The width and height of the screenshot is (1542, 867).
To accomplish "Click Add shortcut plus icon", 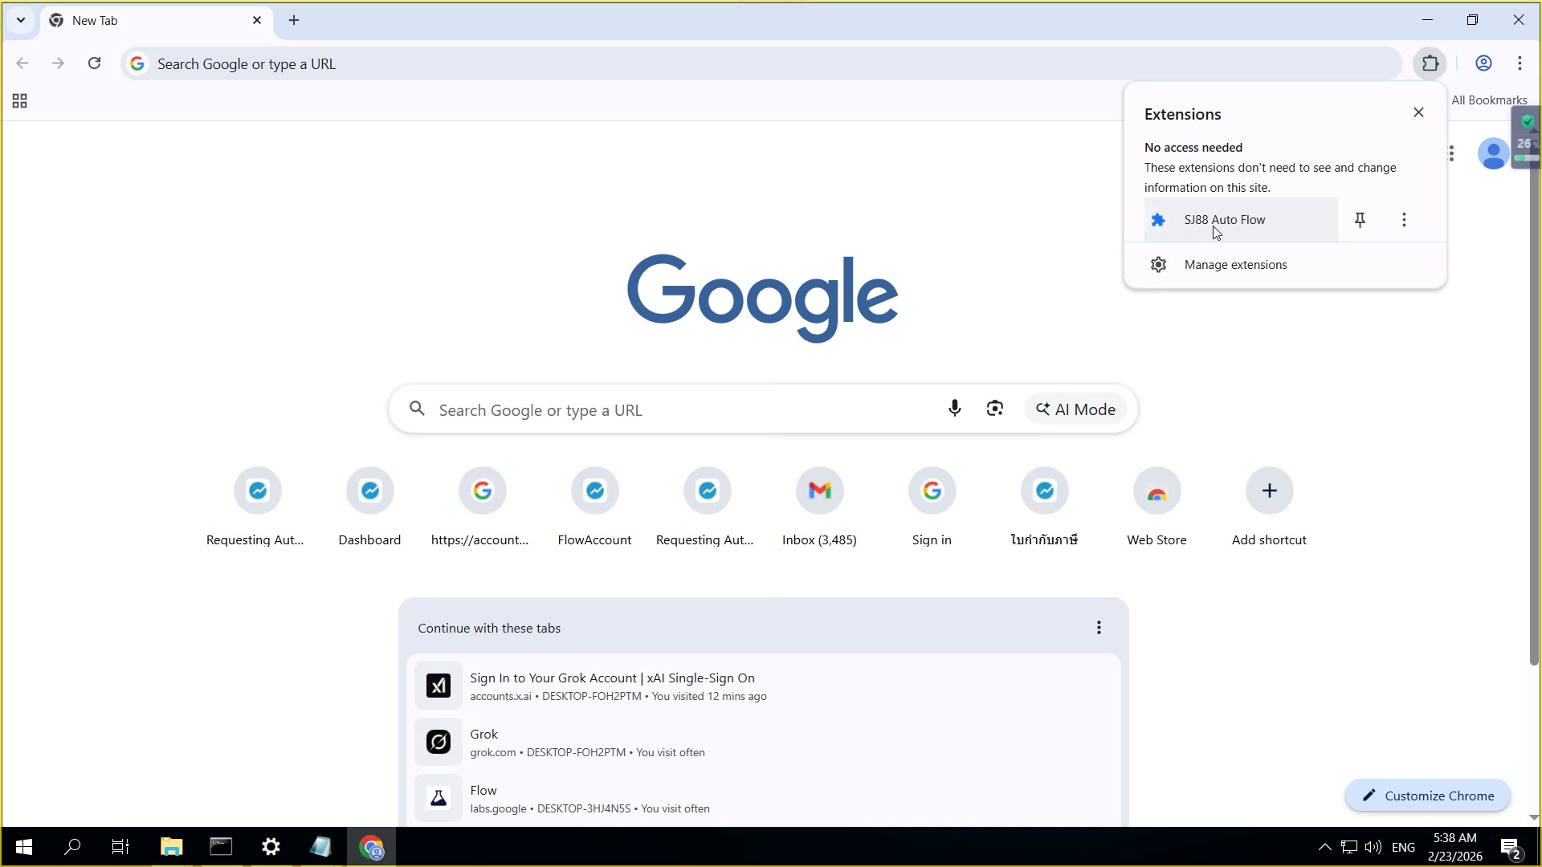I will tap(1269, 490).
